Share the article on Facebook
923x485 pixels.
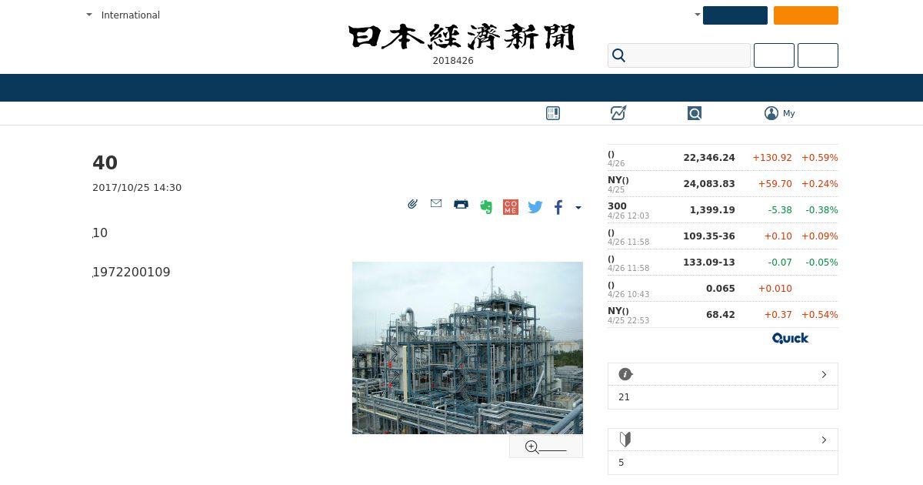pos(559,206)
